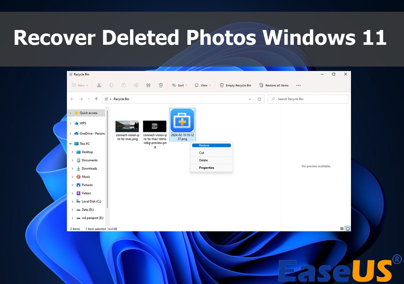Screen dimensions: 404x284
Task: Click the Recycle Bin breadcrumb in address bar
Action: (122, 99)
